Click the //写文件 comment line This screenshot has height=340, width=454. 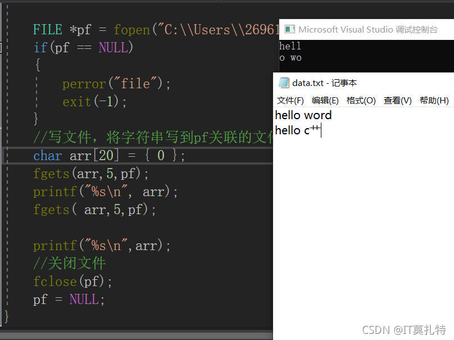(x=153, y=137)
